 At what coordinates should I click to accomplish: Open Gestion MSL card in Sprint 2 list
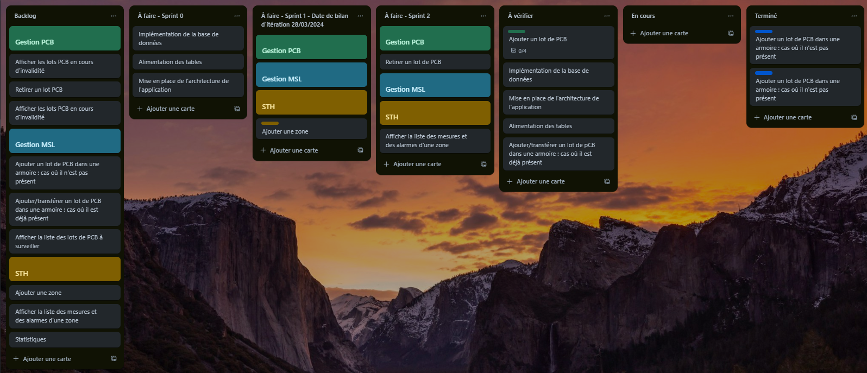click(x=435, y=85)
